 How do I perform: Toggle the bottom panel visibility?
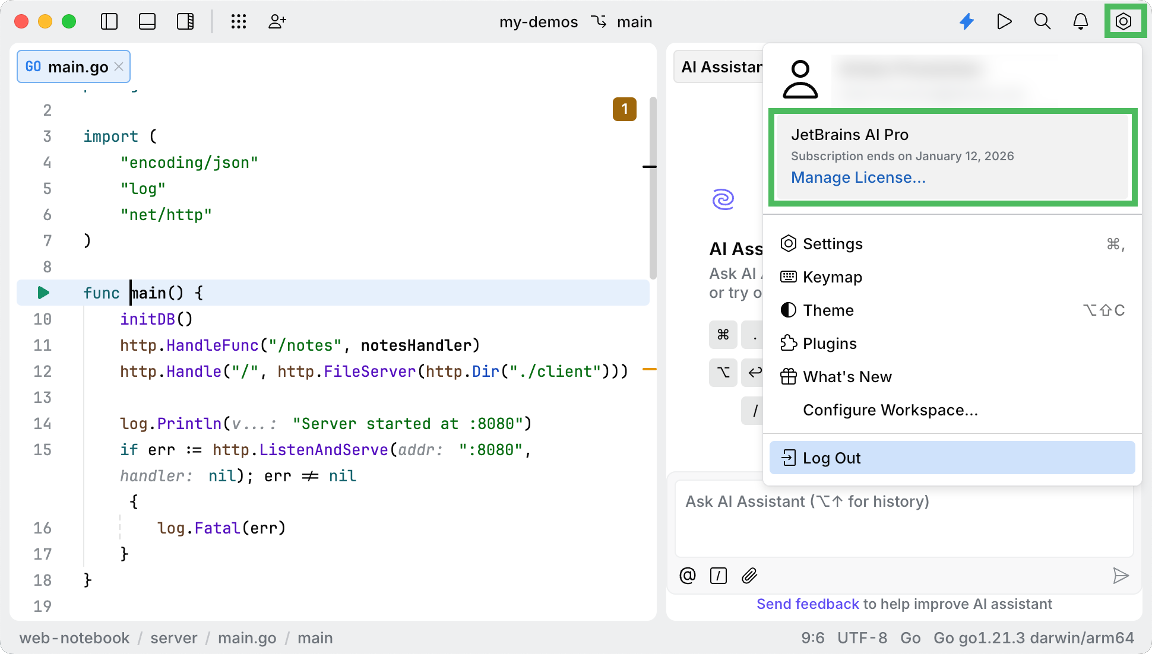pyautogui.click(x=147, y=22)
